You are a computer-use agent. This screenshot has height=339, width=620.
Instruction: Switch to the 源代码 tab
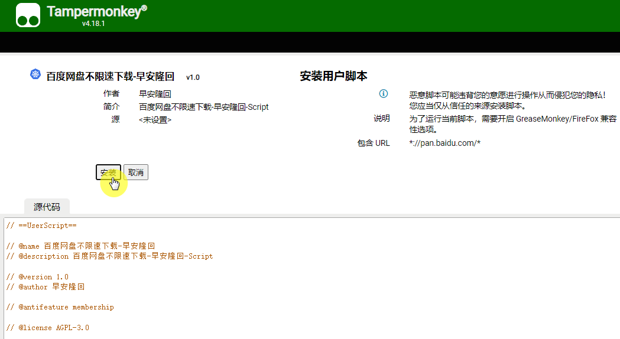(47, 207)
